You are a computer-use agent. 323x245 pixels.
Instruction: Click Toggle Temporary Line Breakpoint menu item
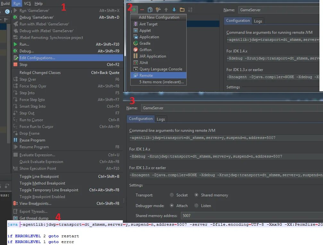tap(67, 190)
